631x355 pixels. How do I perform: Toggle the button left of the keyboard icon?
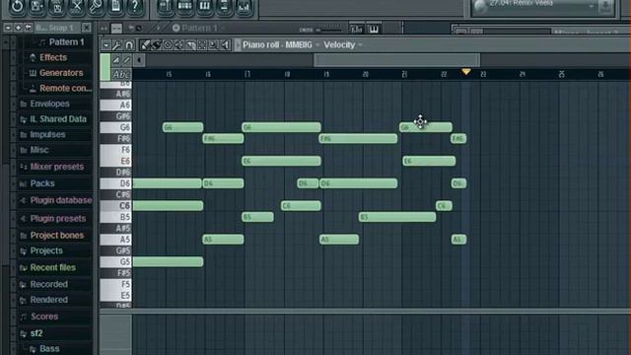click(x=357, y=29)
